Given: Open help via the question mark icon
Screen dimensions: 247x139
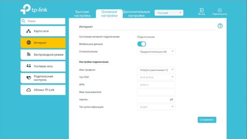Looking at the screenshot, I should point(220,26).
